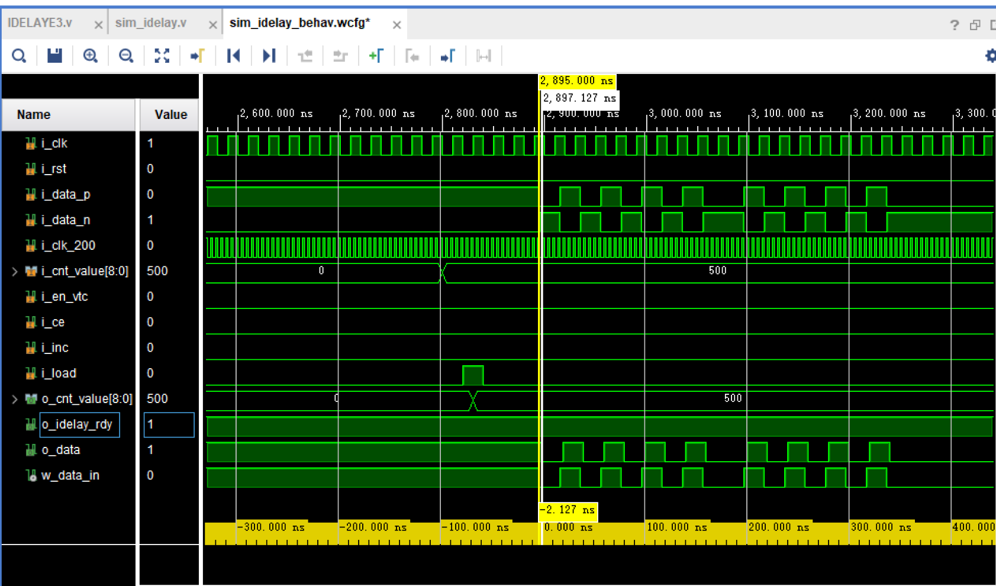The image size is (996, 586).
Task: Highlight the w_data_in signal row
Action: (x=69, y=475)
